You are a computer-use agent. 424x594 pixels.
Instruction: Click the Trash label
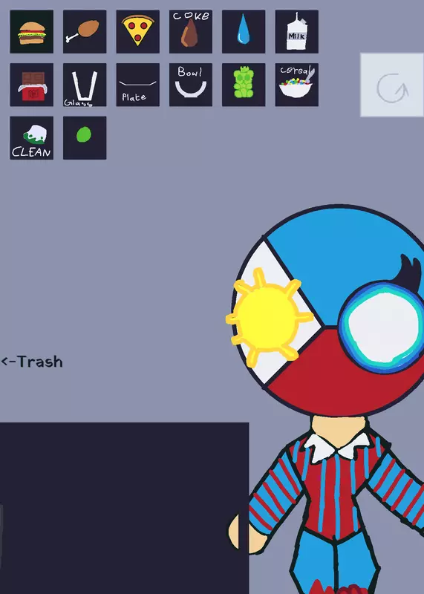coord(32,362)
